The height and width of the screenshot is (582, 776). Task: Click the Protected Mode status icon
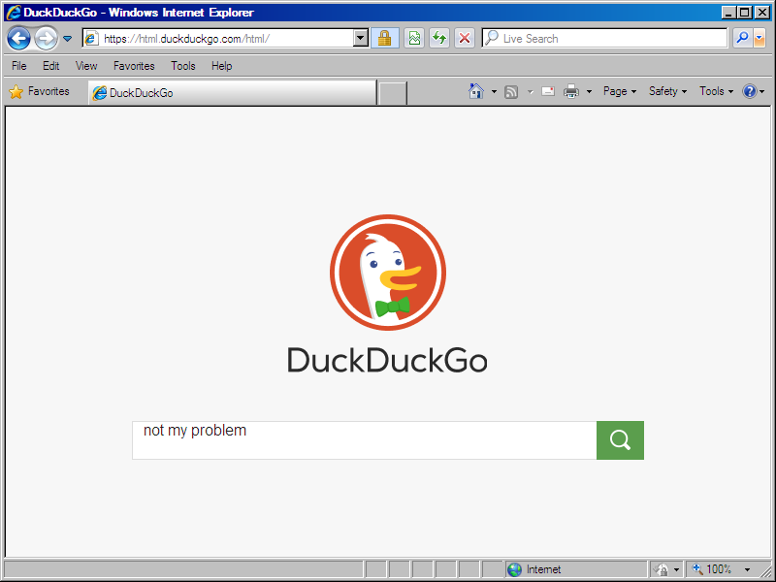(662, 569)
